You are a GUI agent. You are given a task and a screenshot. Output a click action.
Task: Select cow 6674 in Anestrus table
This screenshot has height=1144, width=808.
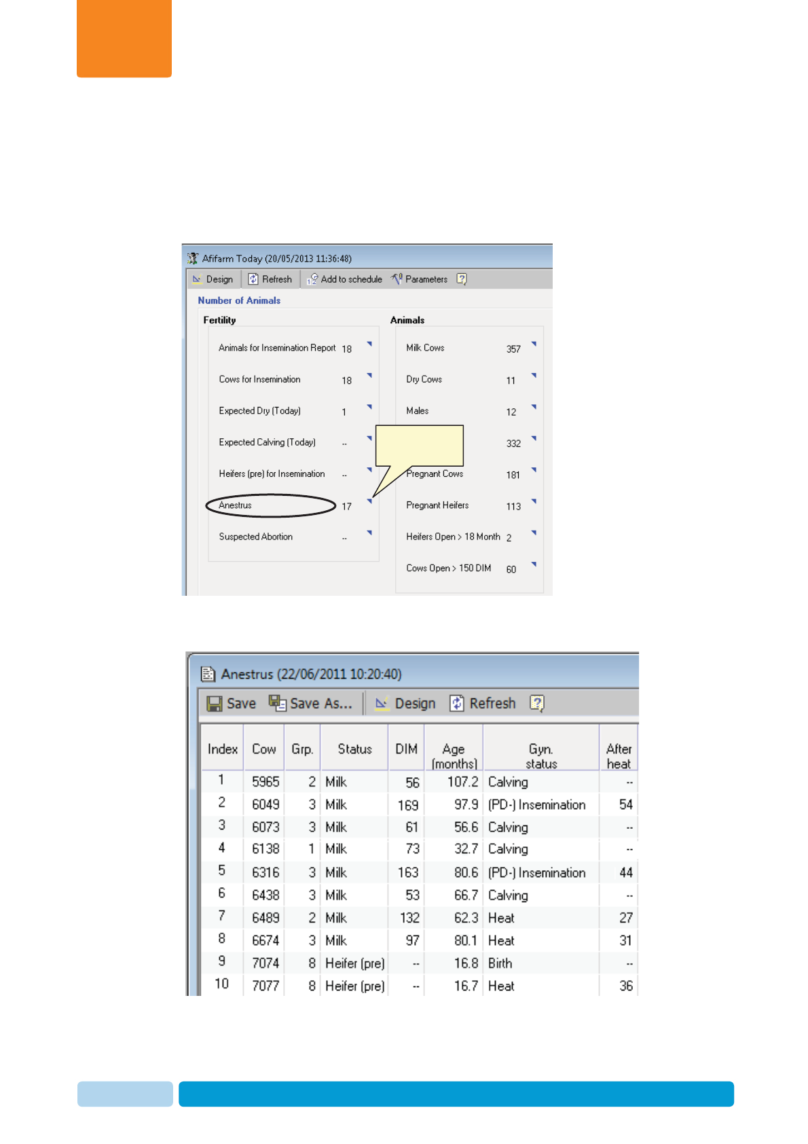coord(265,940)
